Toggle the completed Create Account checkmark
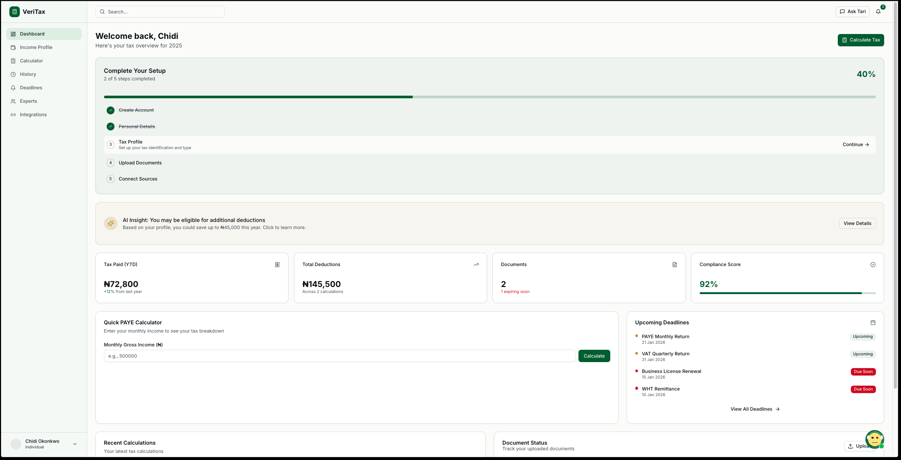This screenshot has width=901, height=460. pos(110,110)
